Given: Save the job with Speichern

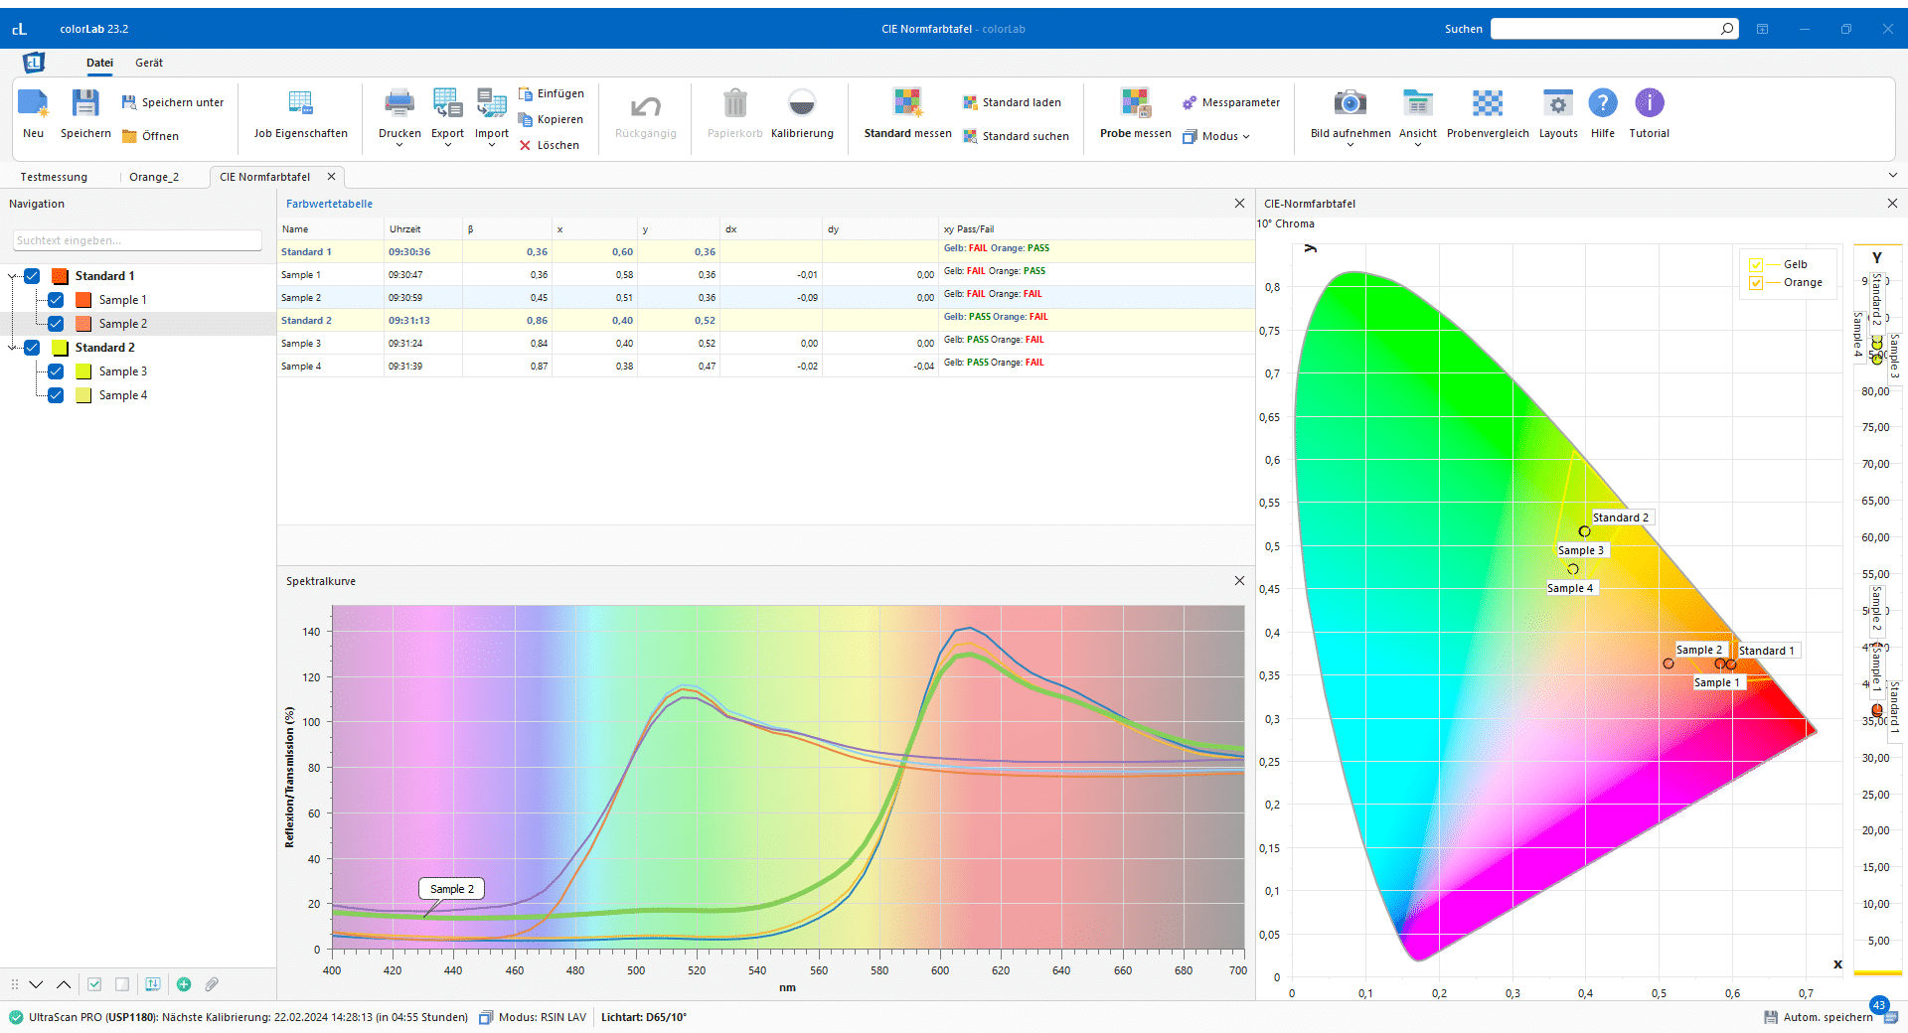Looking at the screenshot, I should pyautogui.click(x=85, y=113).
